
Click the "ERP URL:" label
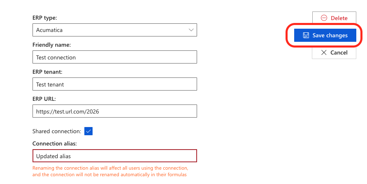(x=44, y=98)
